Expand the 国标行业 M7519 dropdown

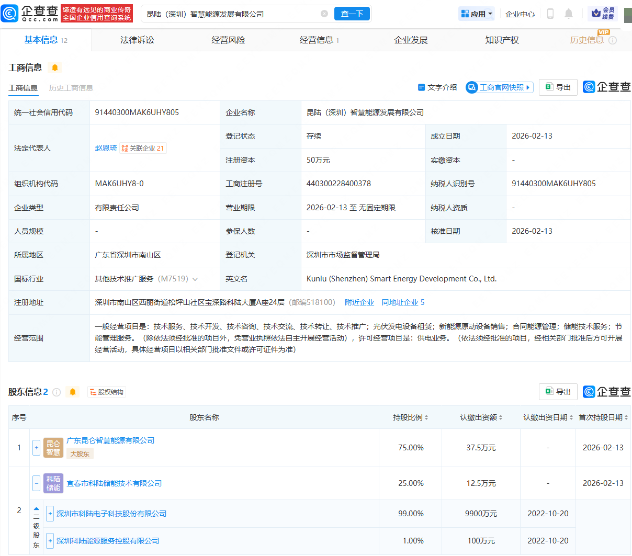(196, 279)
